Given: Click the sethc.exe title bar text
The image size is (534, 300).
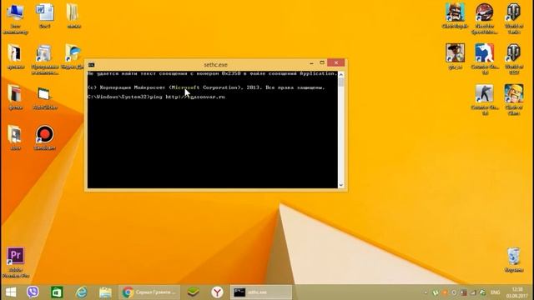Looking at the screenshot, I should click(x=215, y=65).
